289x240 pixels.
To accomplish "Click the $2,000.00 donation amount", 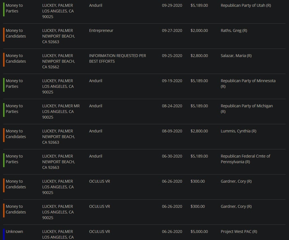I will pos(199,30).
